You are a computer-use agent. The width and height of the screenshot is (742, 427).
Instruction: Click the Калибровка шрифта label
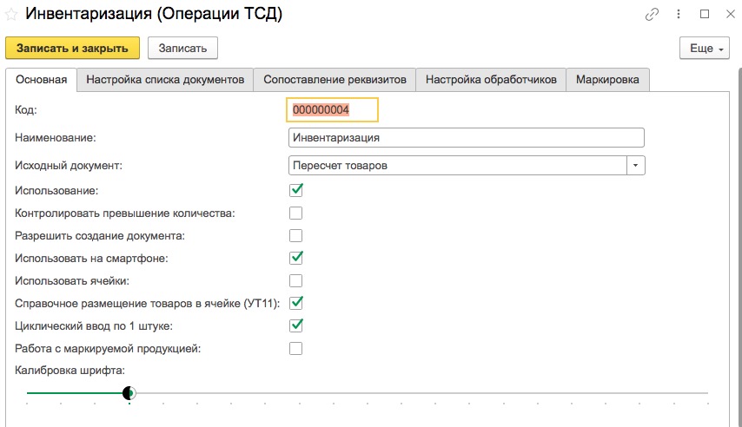pyautogui.click(x=70, y=371)
